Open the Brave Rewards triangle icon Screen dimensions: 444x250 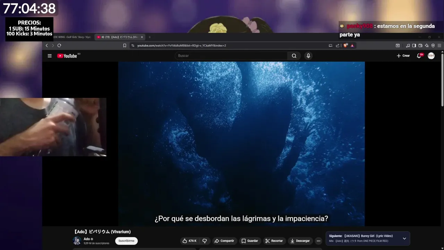coord(352,45)
